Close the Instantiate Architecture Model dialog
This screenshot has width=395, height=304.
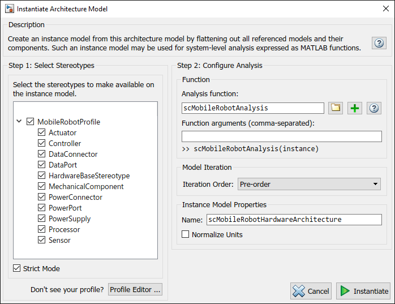tap(381, 9)
